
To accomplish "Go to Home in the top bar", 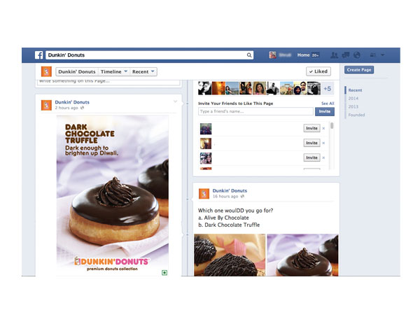I will [x=303, y=55].
